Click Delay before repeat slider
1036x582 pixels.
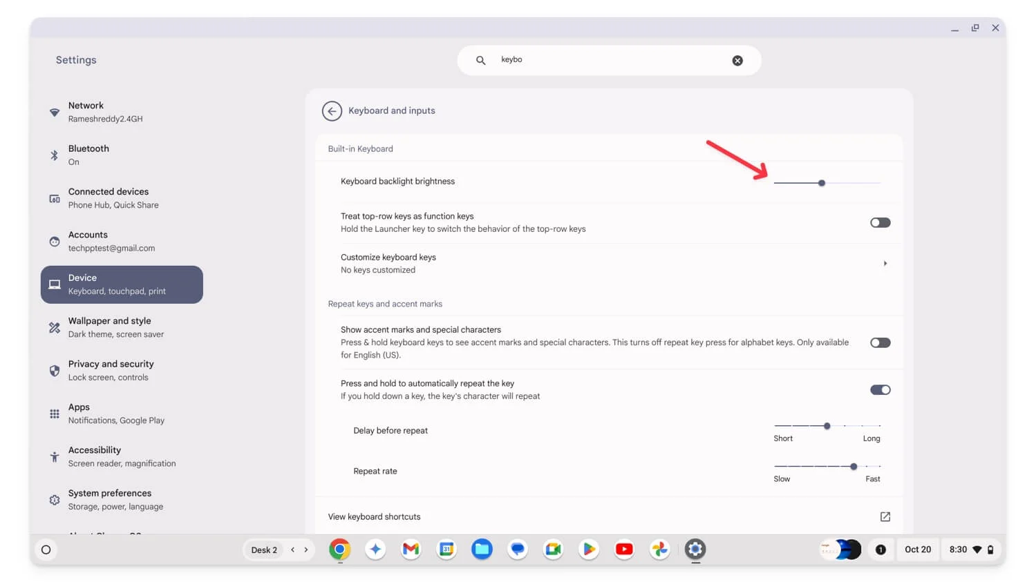tap(827, 426)
